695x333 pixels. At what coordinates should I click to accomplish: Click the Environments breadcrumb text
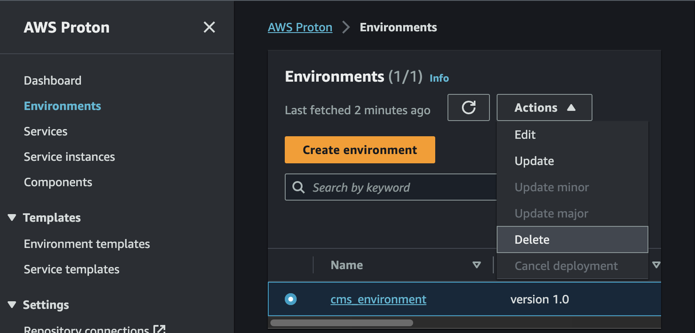398,27
